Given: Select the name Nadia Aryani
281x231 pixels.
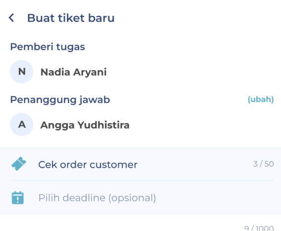Looking at the screenshot, I should point(74,72).
